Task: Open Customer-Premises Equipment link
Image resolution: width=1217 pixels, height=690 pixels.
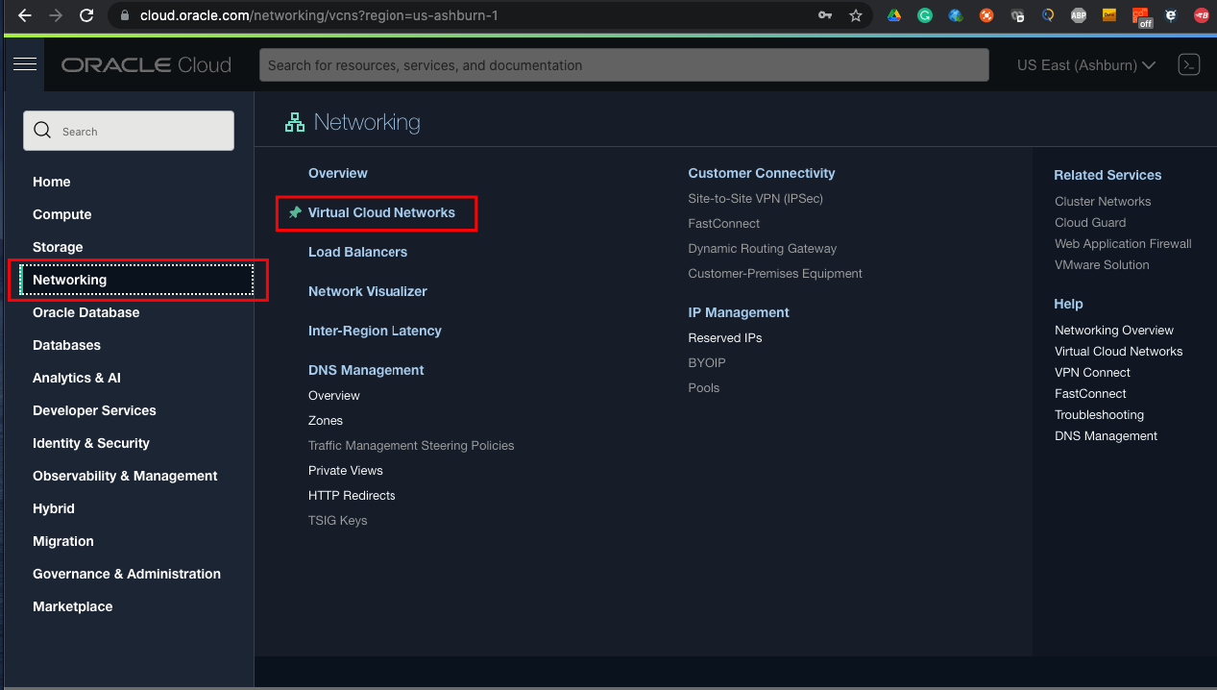Action: 775,274
